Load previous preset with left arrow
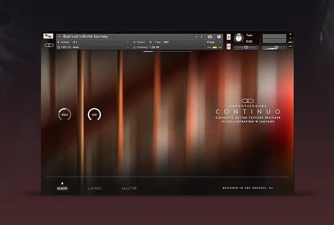334x225 pixels. click(196, 37)
